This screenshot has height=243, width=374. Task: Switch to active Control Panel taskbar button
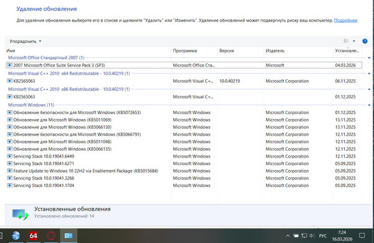69,236
